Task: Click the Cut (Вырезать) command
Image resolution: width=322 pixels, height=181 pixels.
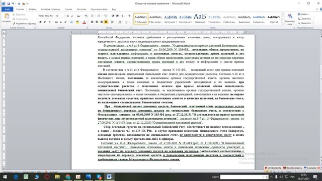Action: coord(19,15)
